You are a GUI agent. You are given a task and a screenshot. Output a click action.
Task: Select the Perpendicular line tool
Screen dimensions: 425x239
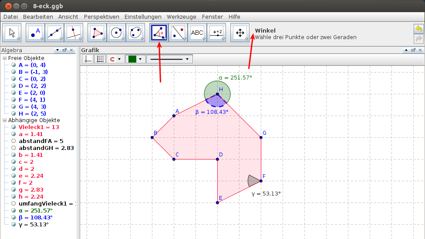click(73, 33)
